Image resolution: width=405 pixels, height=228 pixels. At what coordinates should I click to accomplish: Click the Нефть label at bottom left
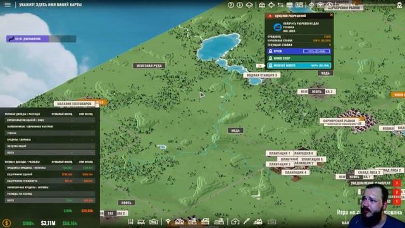[x=127, y=203]
